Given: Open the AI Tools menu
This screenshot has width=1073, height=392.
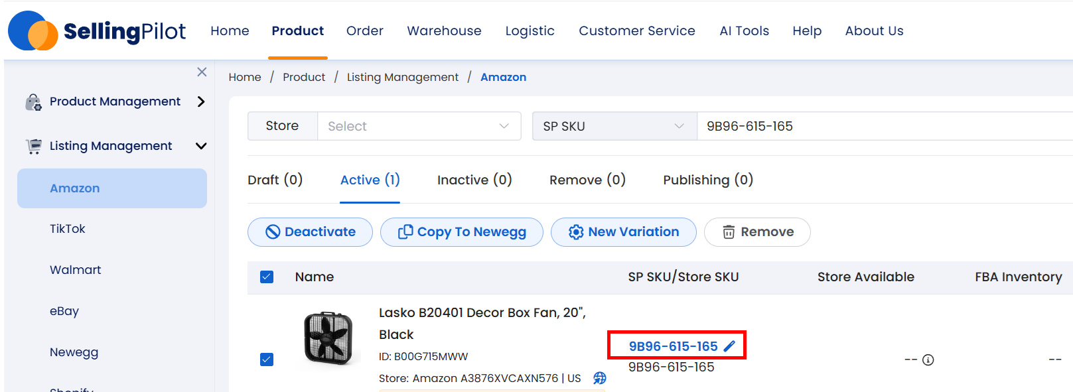Looking at the screenshot, I should tap(745, 31).
